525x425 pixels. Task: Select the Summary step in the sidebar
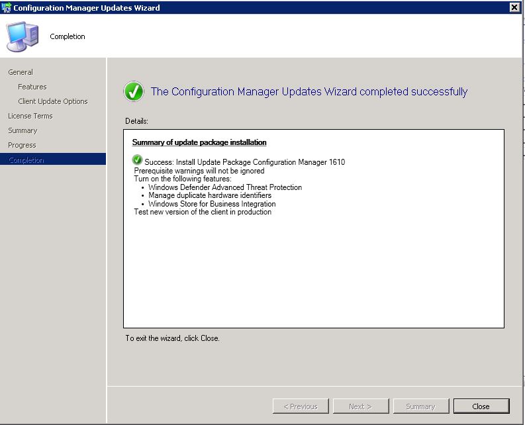(23, 130)
